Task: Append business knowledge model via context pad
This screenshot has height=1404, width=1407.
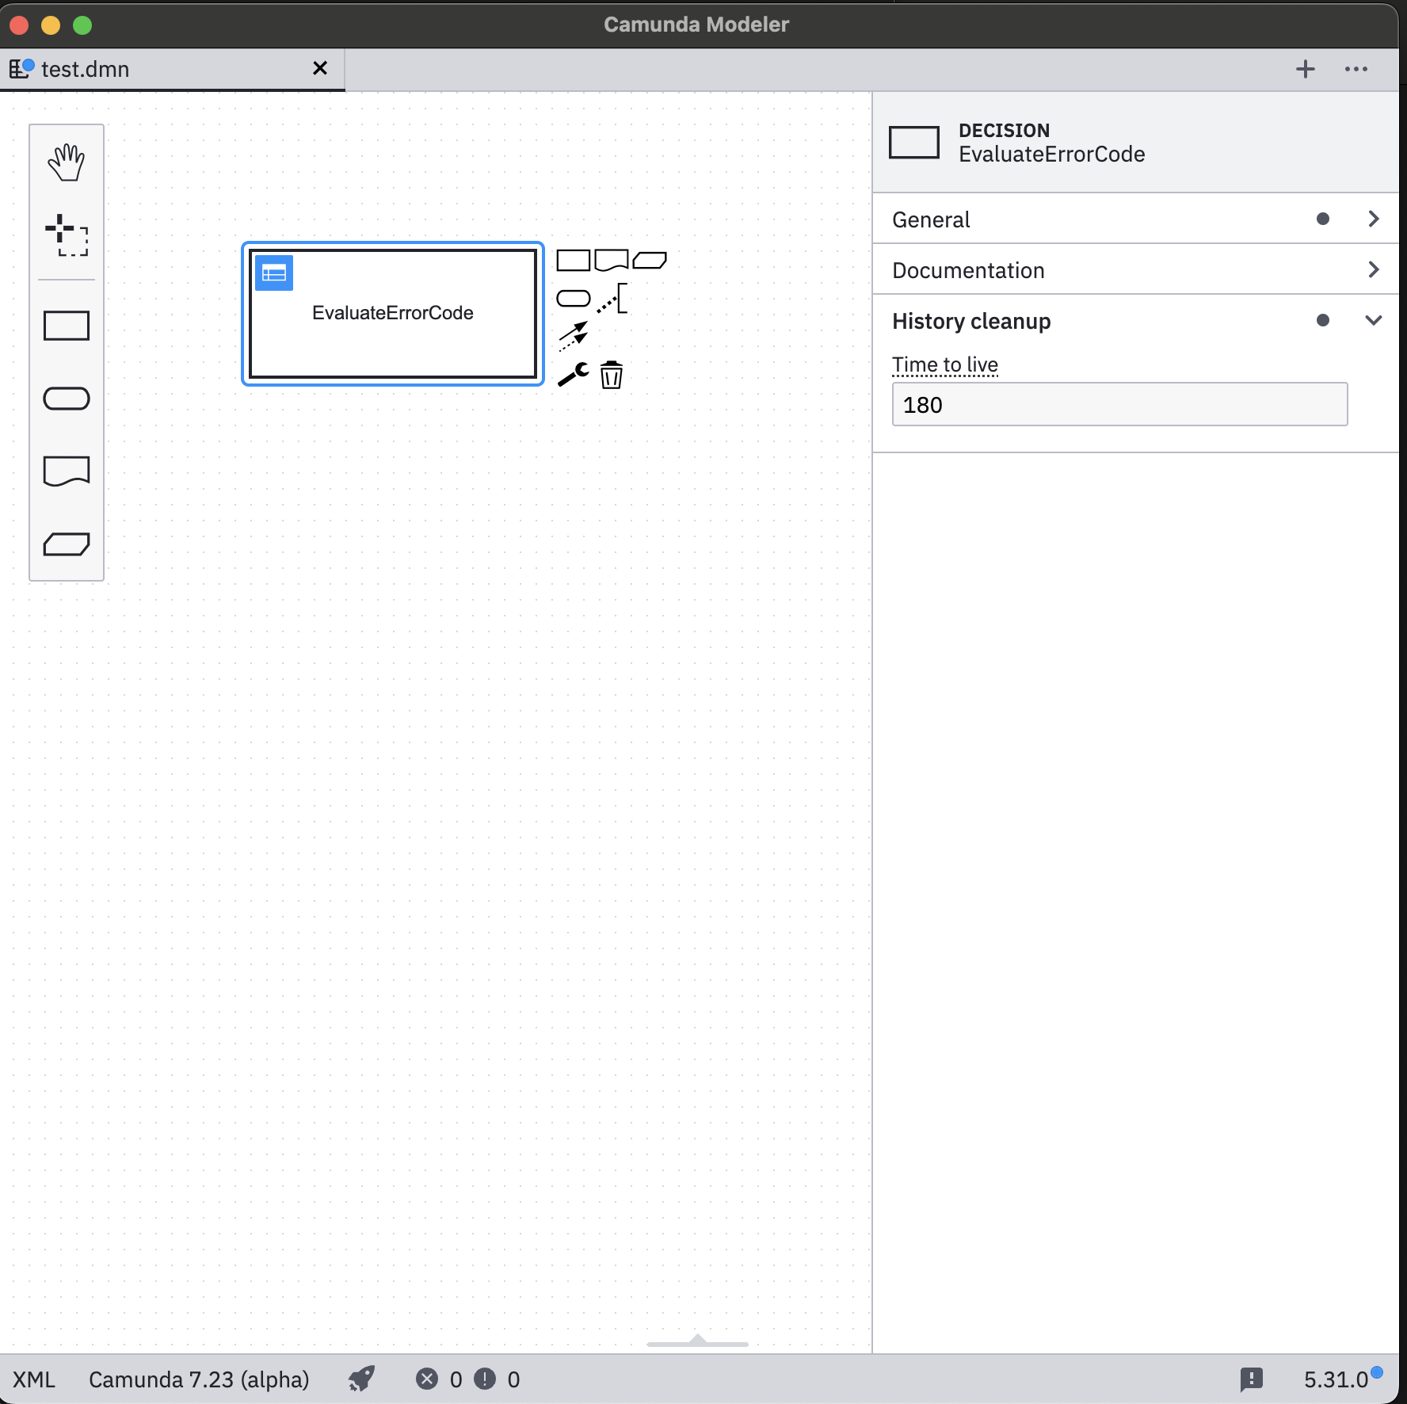Action: coord(650,260)
